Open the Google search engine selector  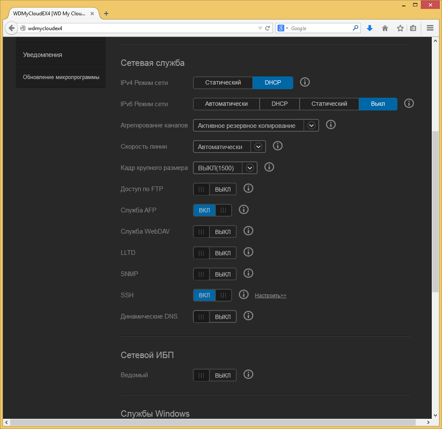[283, 28]
